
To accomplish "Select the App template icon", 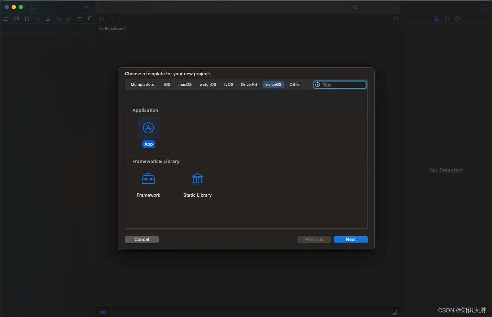I will coord(149,128).
